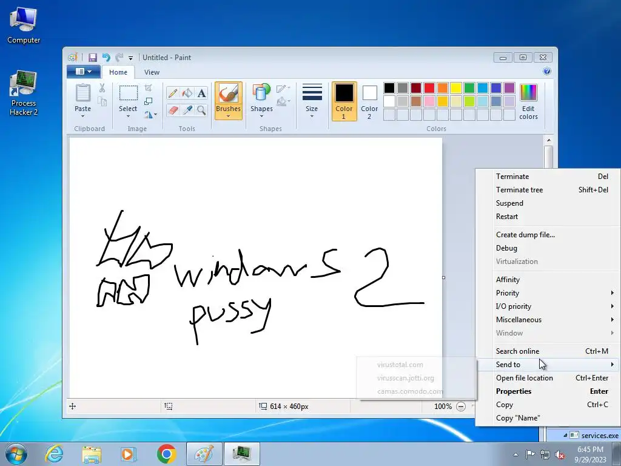
Task: Click the Resize icon in Image group
Action: point(149,101)
